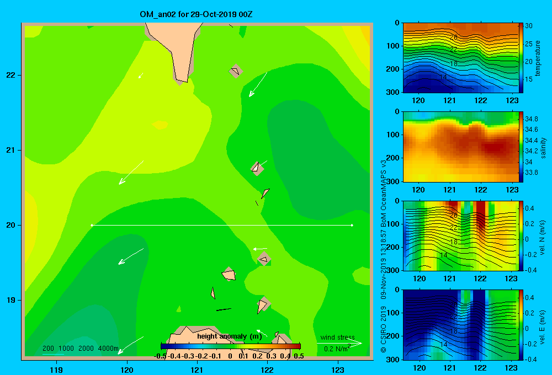Click the '0.2 N/m2' wind stress value
Screen dimensions: 552x375
[337, 349]
